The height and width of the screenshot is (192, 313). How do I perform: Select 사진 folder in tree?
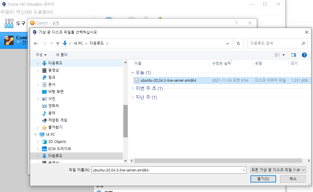point(52,99)
